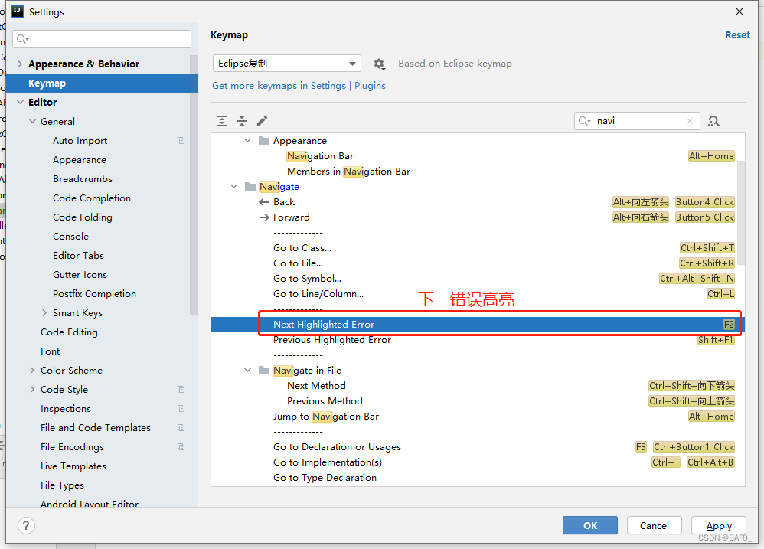Click the Apply button
This screenshot has height=549, width=764.
click(719, 525)
